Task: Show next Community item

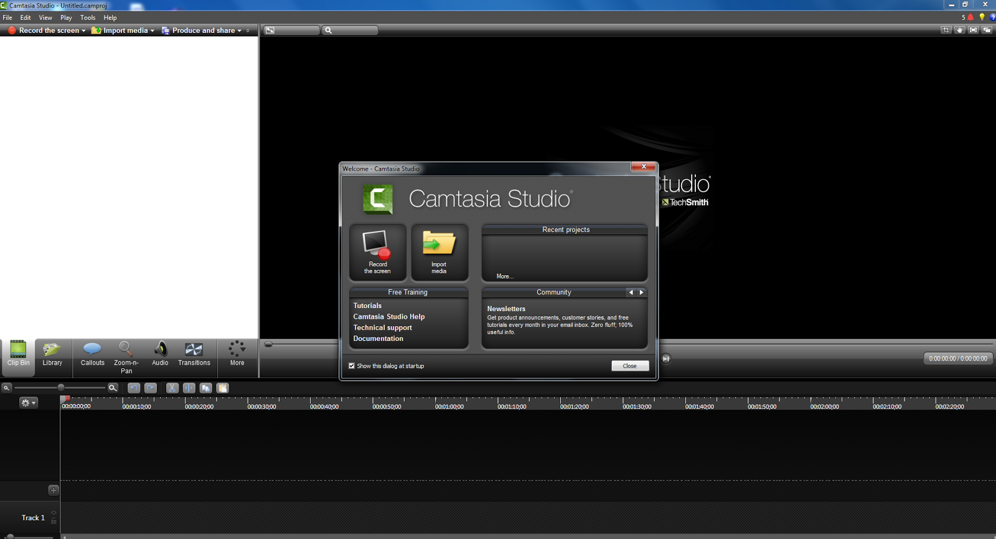Action: [x=641, y=292]
